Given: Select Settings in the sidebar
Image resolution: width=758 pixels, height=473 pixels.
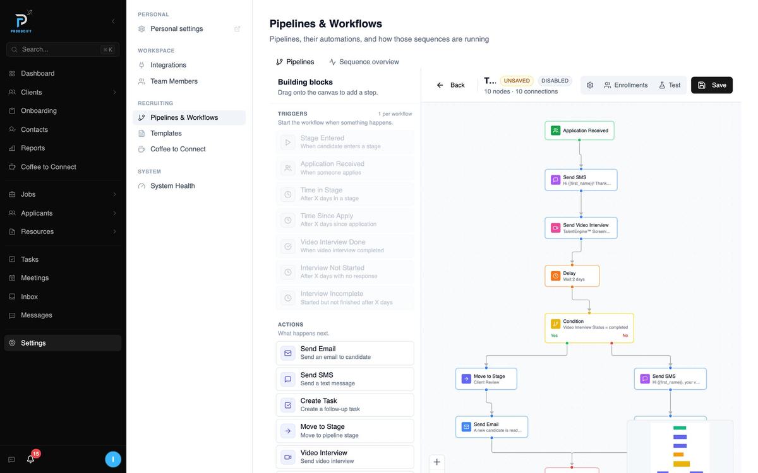Looking at the screenshot, I should [x=63, y=343].
